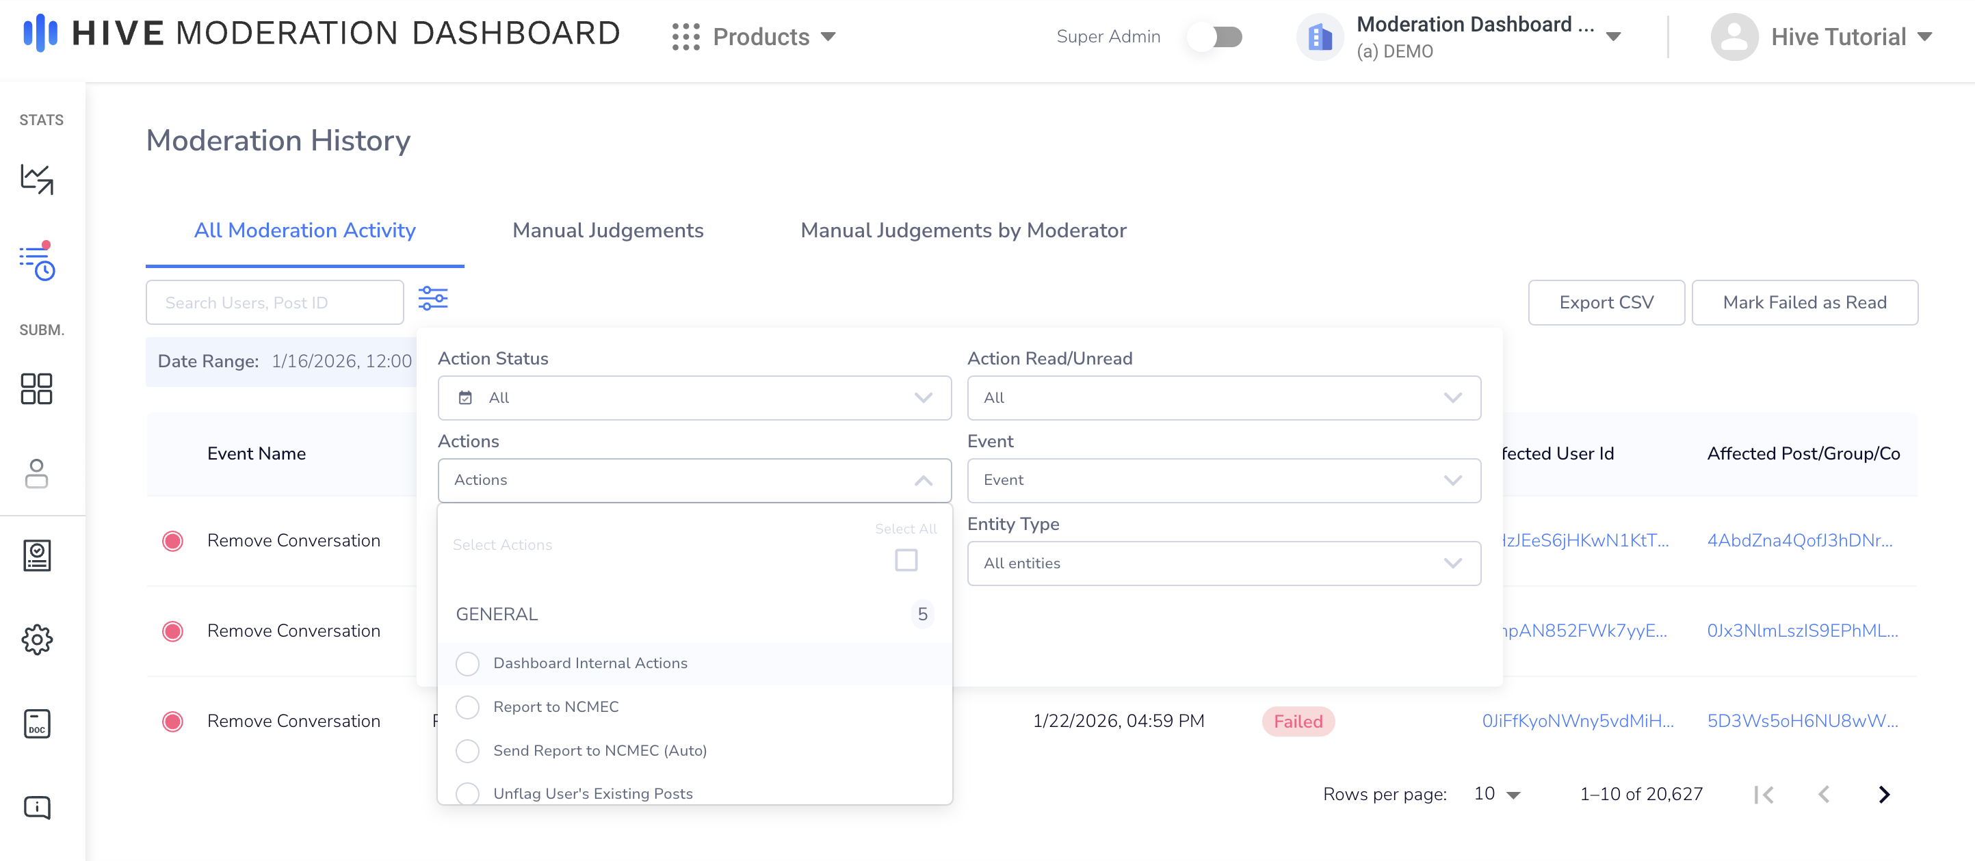Select Dashboard Internal Actions option

[467, 663]
